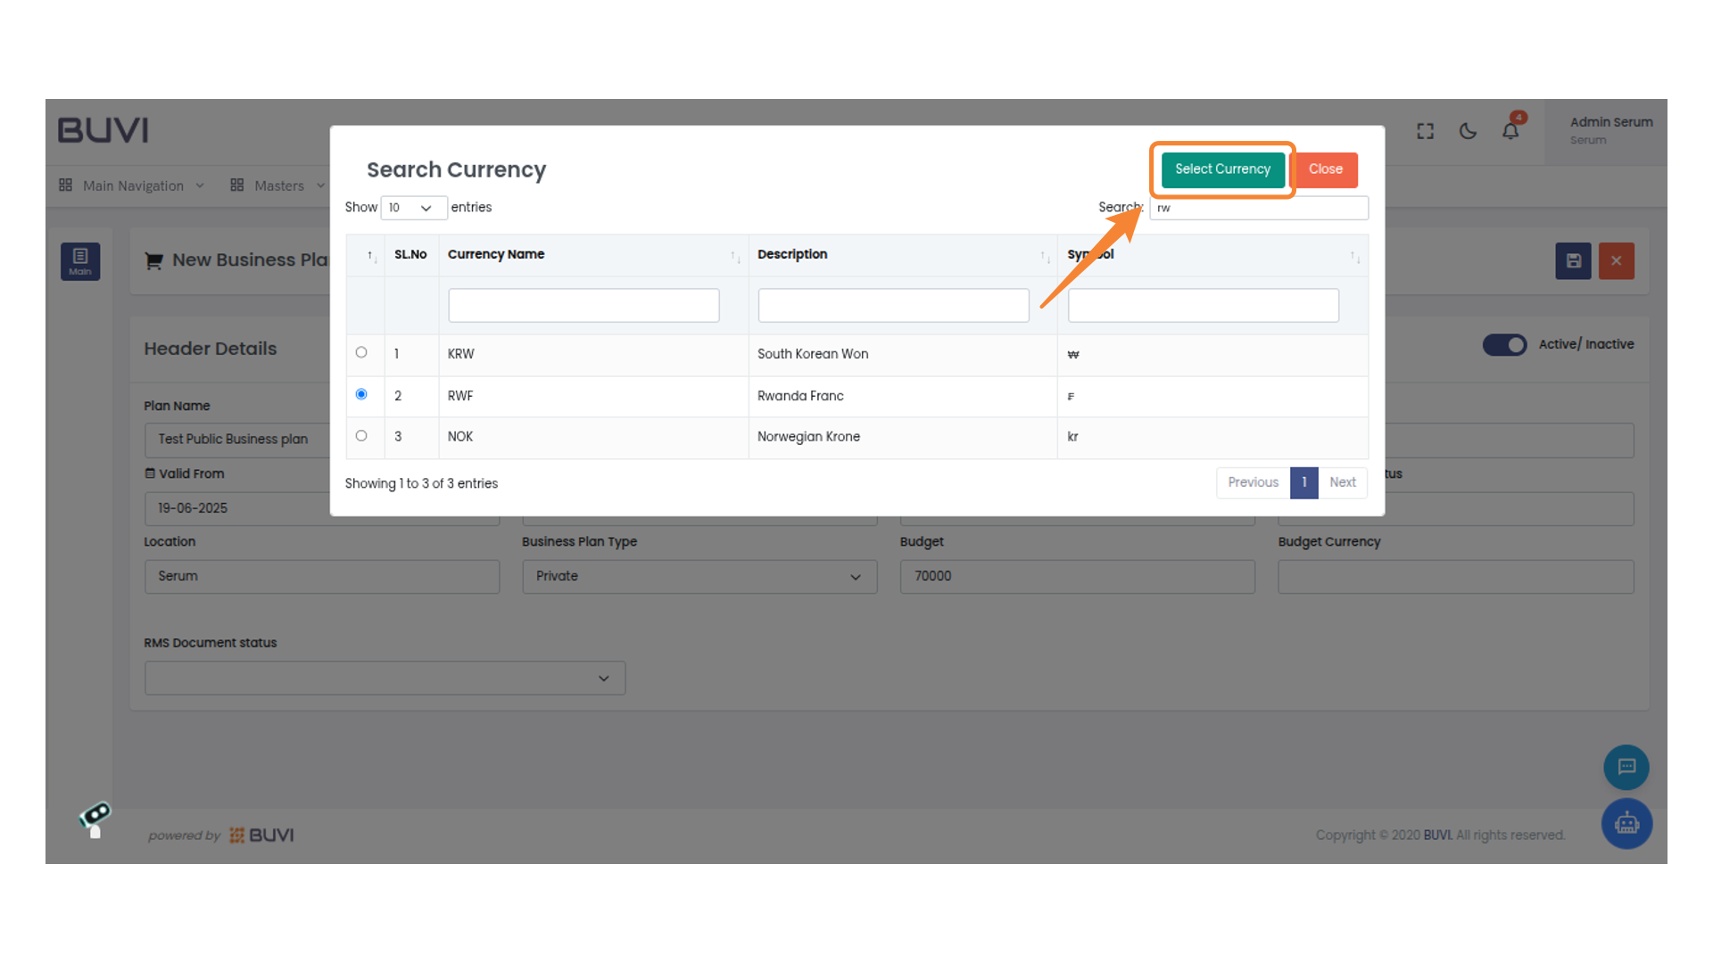
Task: Open the chat bubble widget
Action: (x=1626, y=767)
